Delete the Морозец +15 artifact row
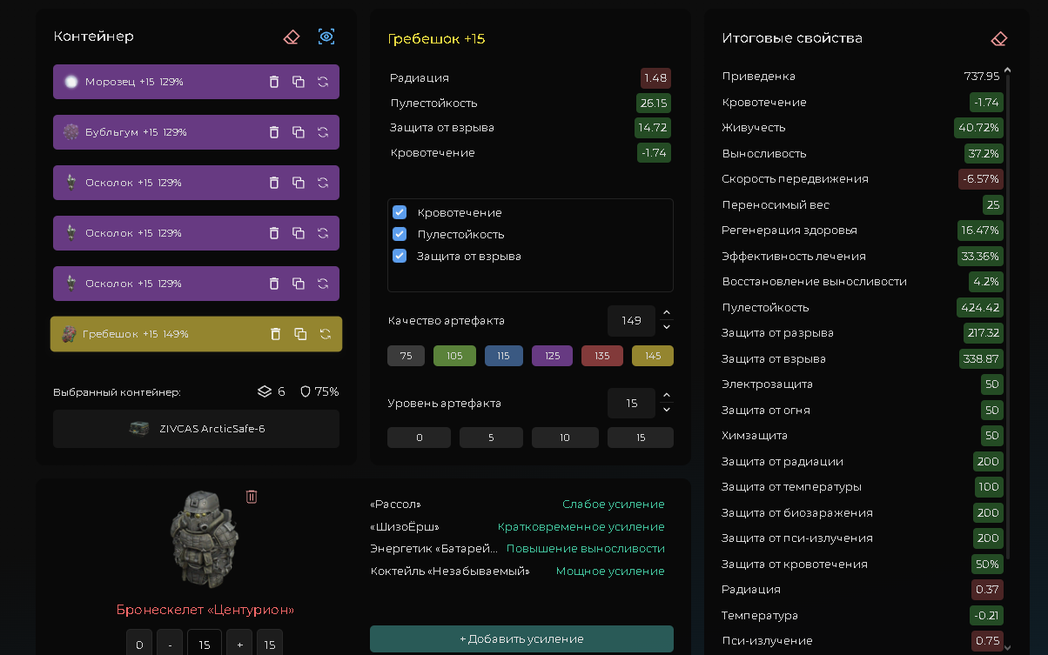Image resolution: width=1048 pixels, height=655 pixels. point(274,82)
